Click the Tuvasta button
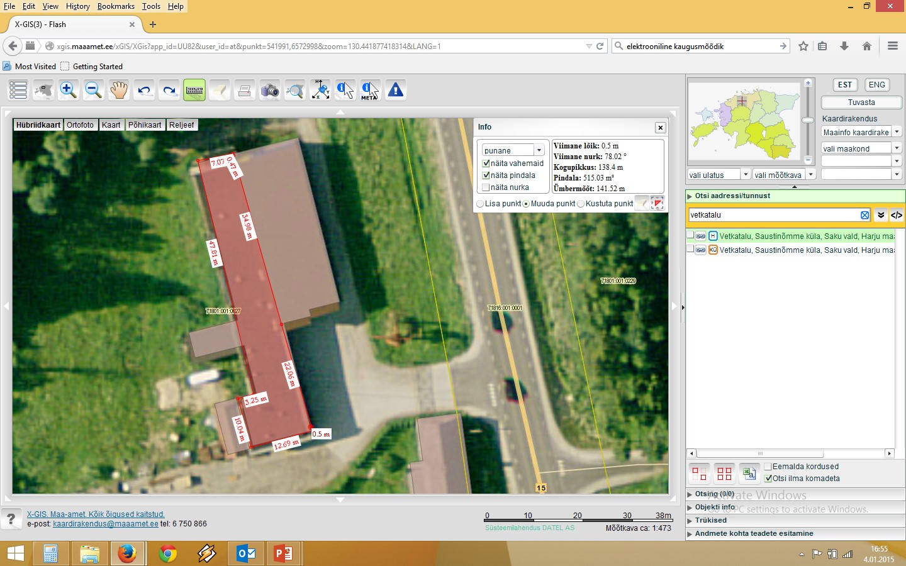This screenshot has width=906, height=566. tap(861, 103)
